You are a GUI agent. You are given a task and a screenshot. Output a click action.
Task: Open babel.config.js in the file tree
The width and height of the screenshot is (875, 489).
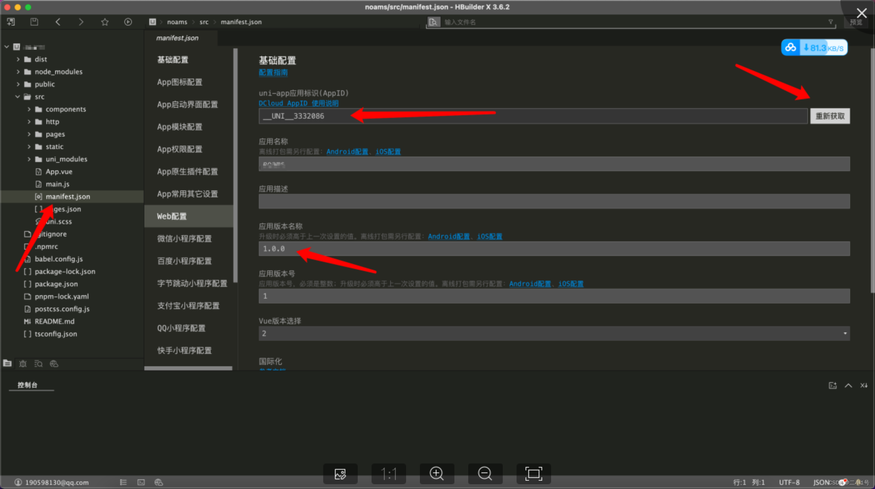(x=59, y=259)
